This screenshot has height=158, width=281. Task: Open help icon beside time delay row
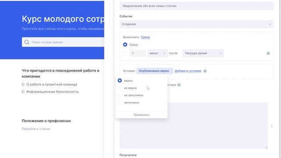(268, 53)
